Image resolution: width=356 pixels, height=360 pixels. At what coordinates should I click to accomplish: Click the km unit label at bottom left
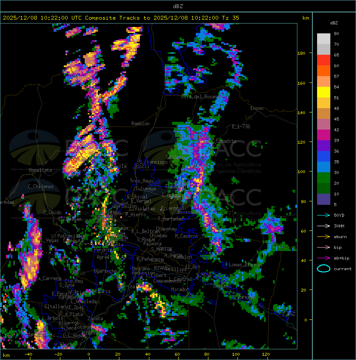click(x=6, y=355)
